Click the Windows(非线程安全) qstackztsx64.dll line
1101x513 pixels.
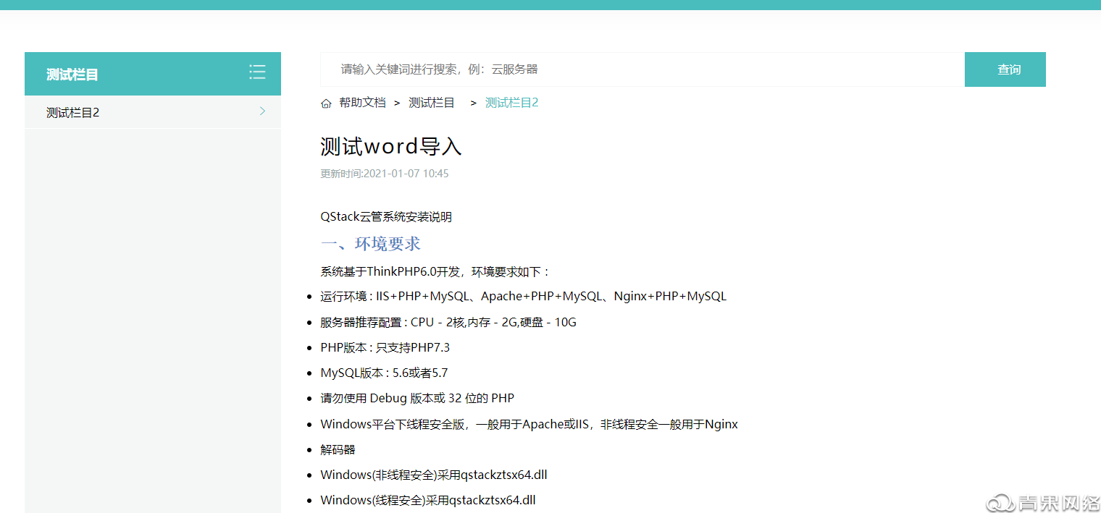tap(434, 475)
